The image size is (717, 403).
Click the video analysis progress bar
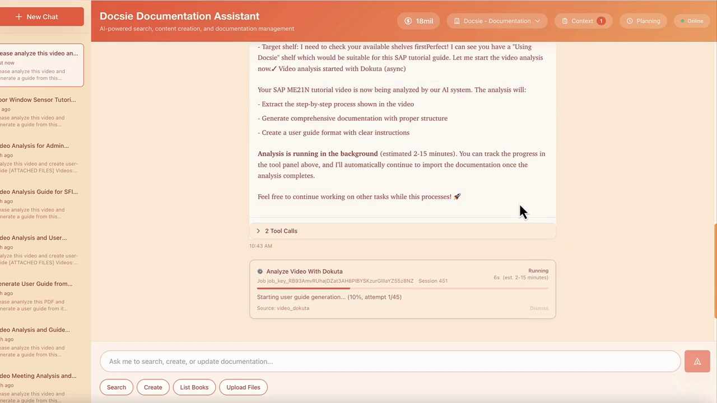[403, 288]
